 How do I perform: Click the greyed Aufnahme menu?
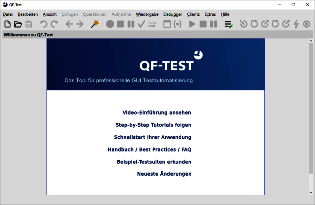(x=121, y=14)
